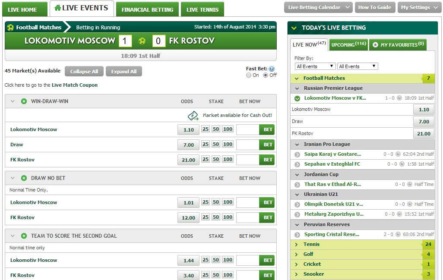443x280 pixels.
Task: Click the Expand All button
Action: tap(124, 72)
